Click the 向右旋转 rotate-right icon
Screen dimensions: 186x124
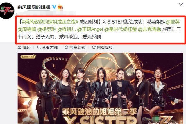pyautogui.click(x=94, y=47)
